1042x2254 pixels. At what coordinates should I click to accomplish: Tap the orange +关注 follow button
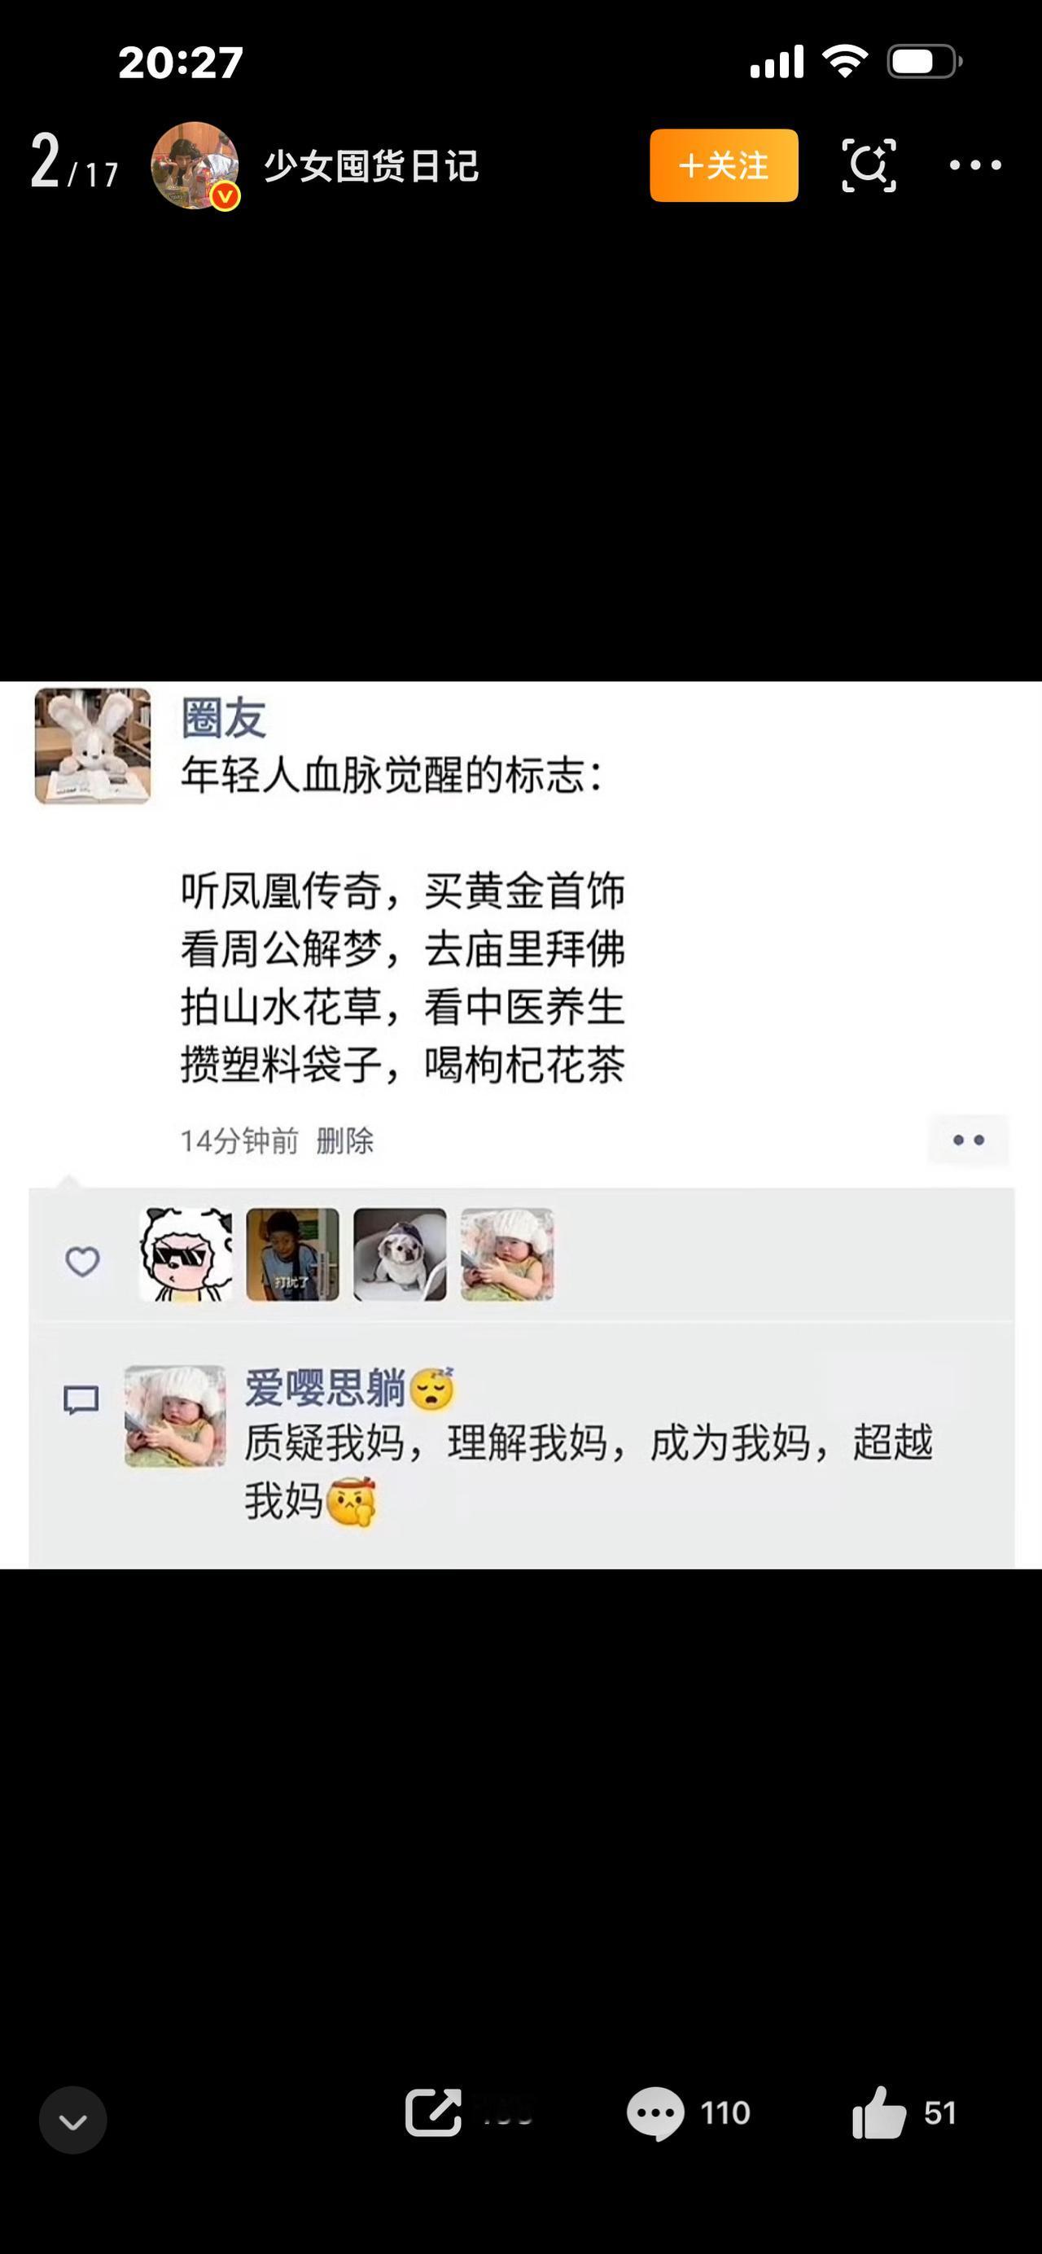pyautogui.click(x=724, y=165)
